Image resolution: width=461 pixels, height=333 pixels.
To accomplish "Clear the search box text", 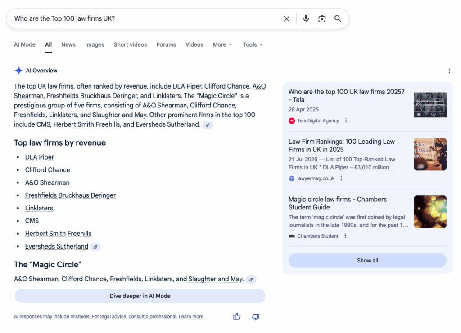I will (286, 19).
